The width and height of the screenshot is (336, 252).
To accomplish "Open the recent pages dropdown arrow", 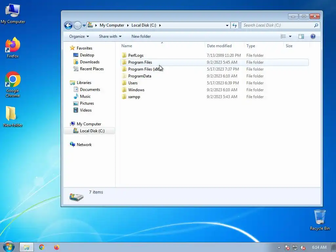I will coord(84,26).
